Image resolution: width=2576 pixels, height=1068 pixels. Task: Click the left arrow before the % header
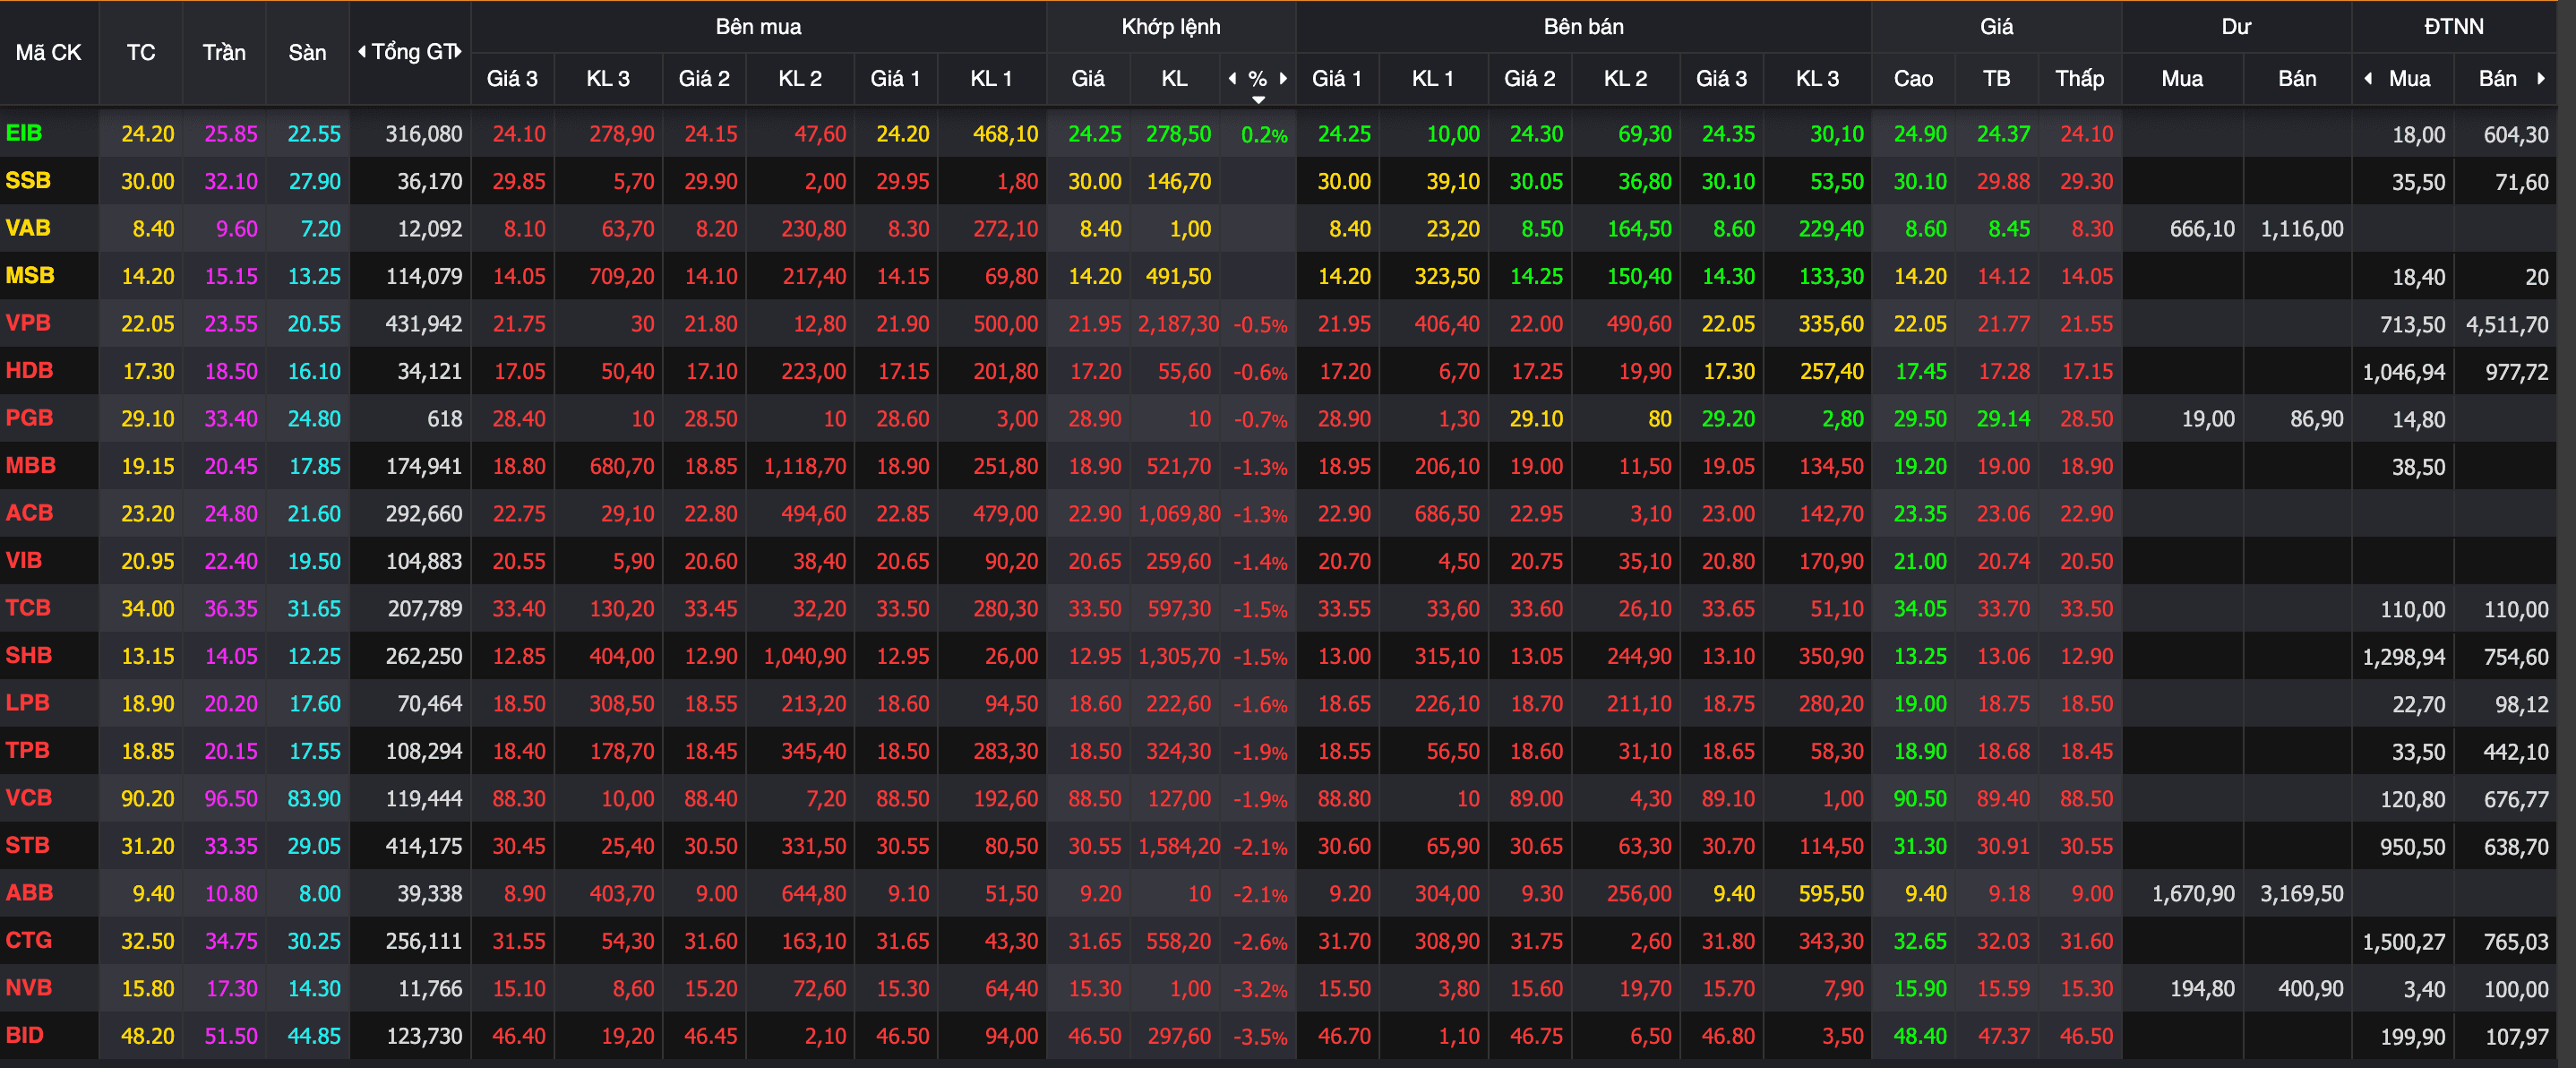[1232, 78]
